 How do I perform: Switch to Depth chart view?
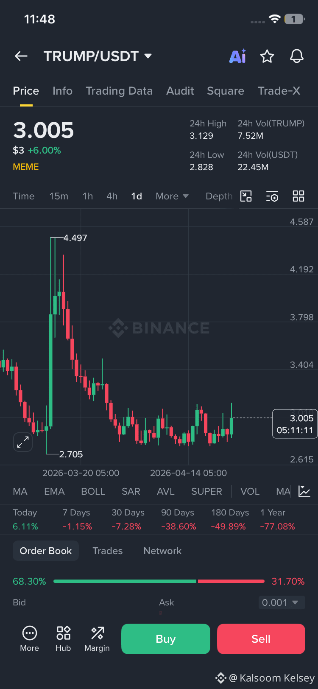coord(219,196)
